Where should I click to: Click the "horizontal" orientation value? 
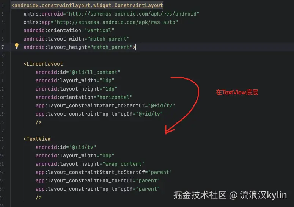114,97
